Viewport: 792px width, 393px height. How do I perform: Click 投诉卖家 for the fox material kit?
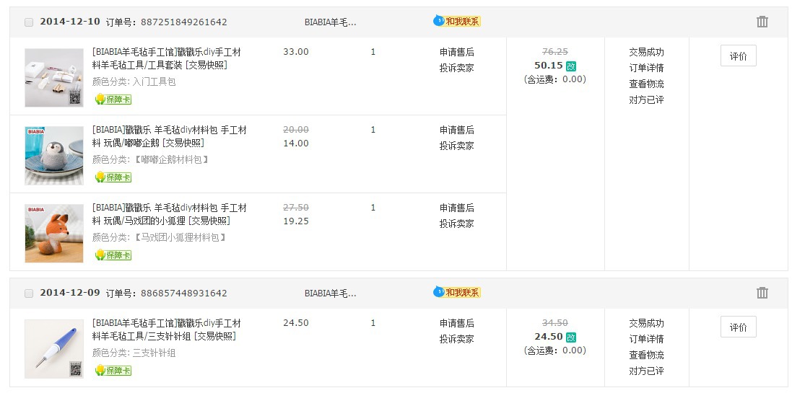click(x=457, y=224)
